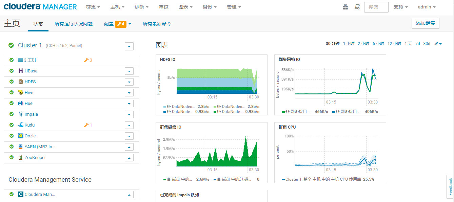Open the Cluster 1 actions dropdown
This screenshot has width=454, height=202.
(129, 46)
